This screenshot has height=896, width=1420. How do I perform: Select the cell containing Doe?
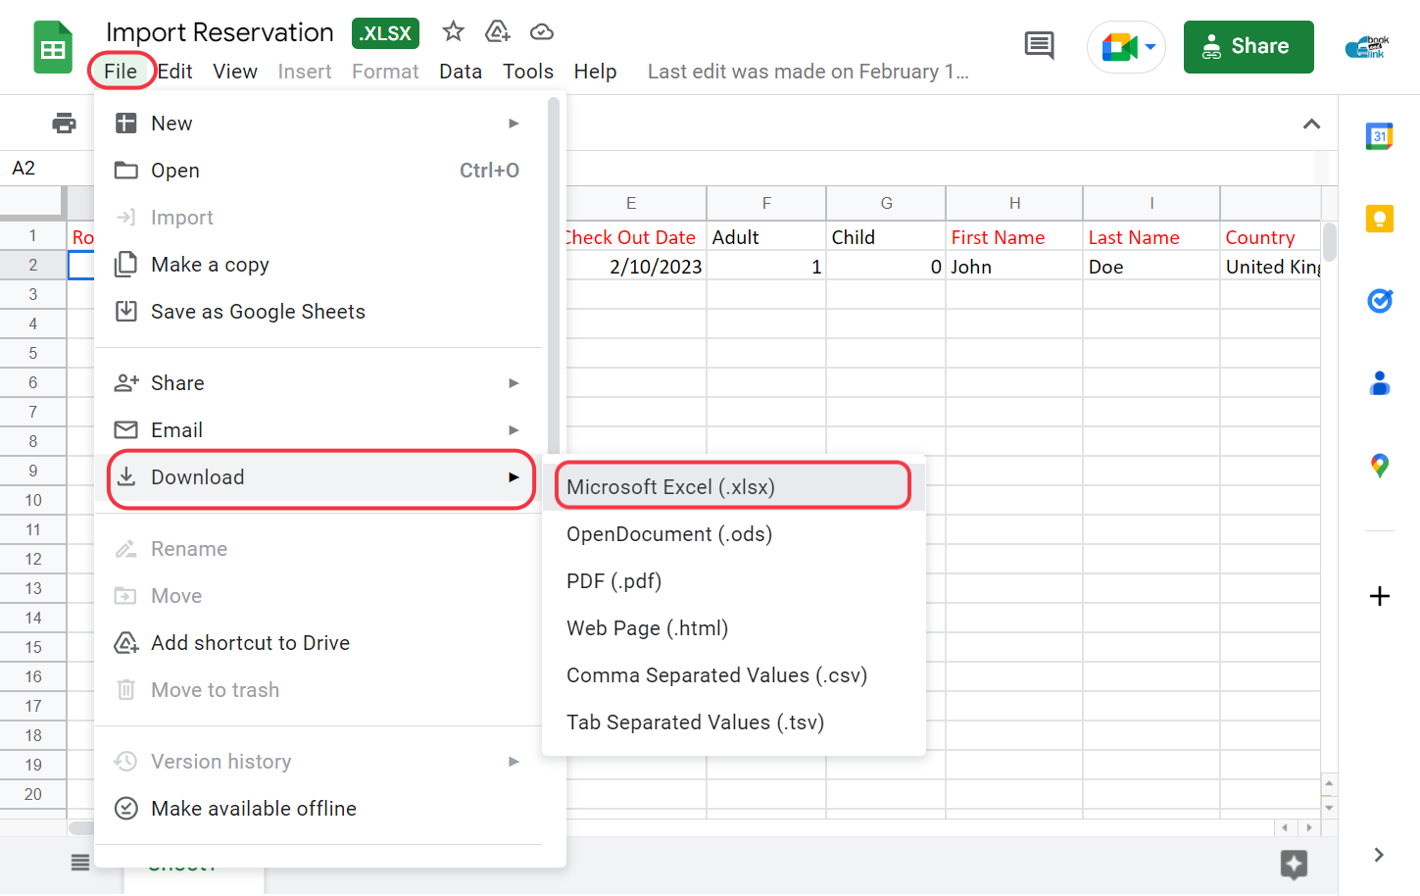point(1151,267)
